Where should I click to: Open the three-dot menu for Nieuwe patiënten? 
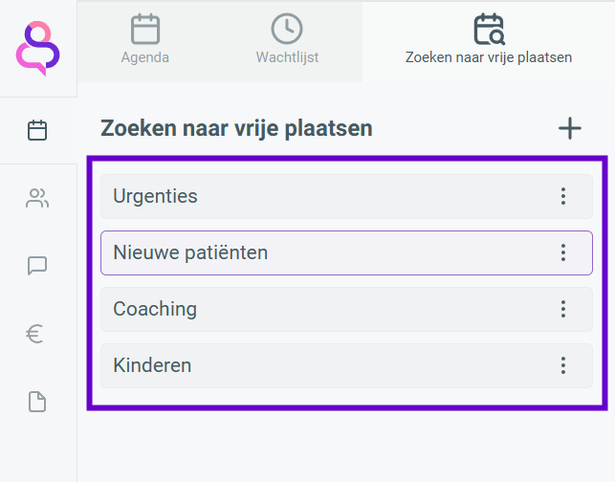click(563, 252)
